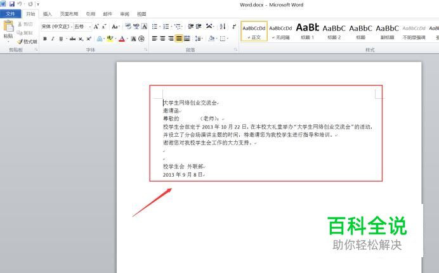Switch to the 邮件 (Mailings) tab
The width and height of the screenshot is (439, 273).
(107, 14)
